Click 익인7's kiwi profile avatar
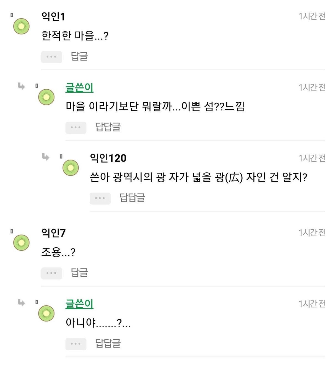 click(x=21, y=243)
